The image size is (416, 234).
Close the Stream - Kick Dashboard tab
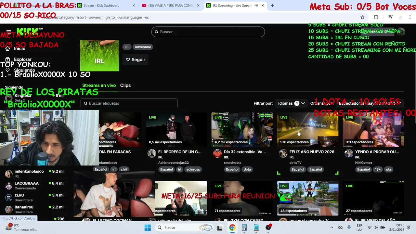coord(134,6)
